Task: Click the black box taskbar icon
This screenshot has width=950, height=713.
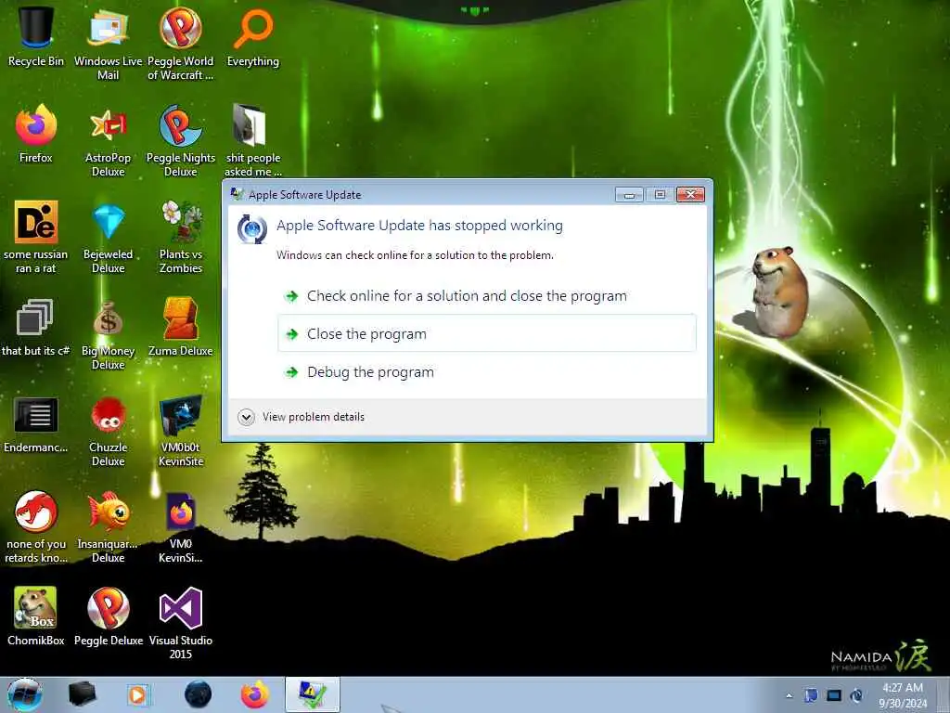Action: [x=82, y=694]
